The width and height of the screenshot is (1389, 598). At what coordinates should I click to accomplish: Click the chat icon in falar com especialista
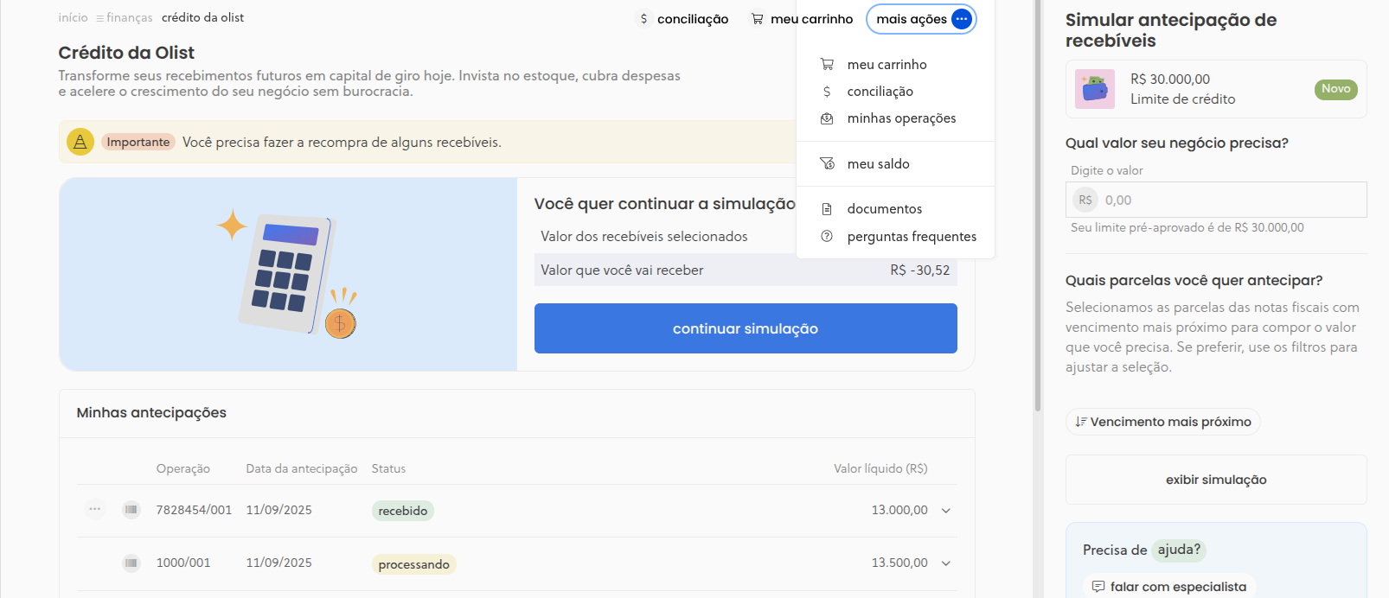pyautogui.click(x=1098, y=587)
